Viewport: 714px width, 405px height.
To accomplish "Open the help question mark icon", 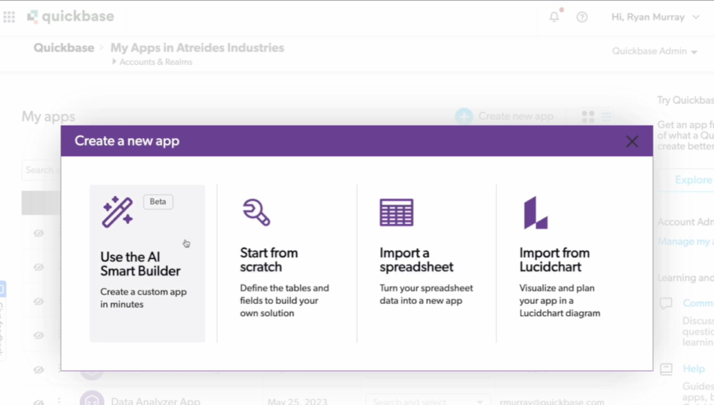I will tap(582, 17).
